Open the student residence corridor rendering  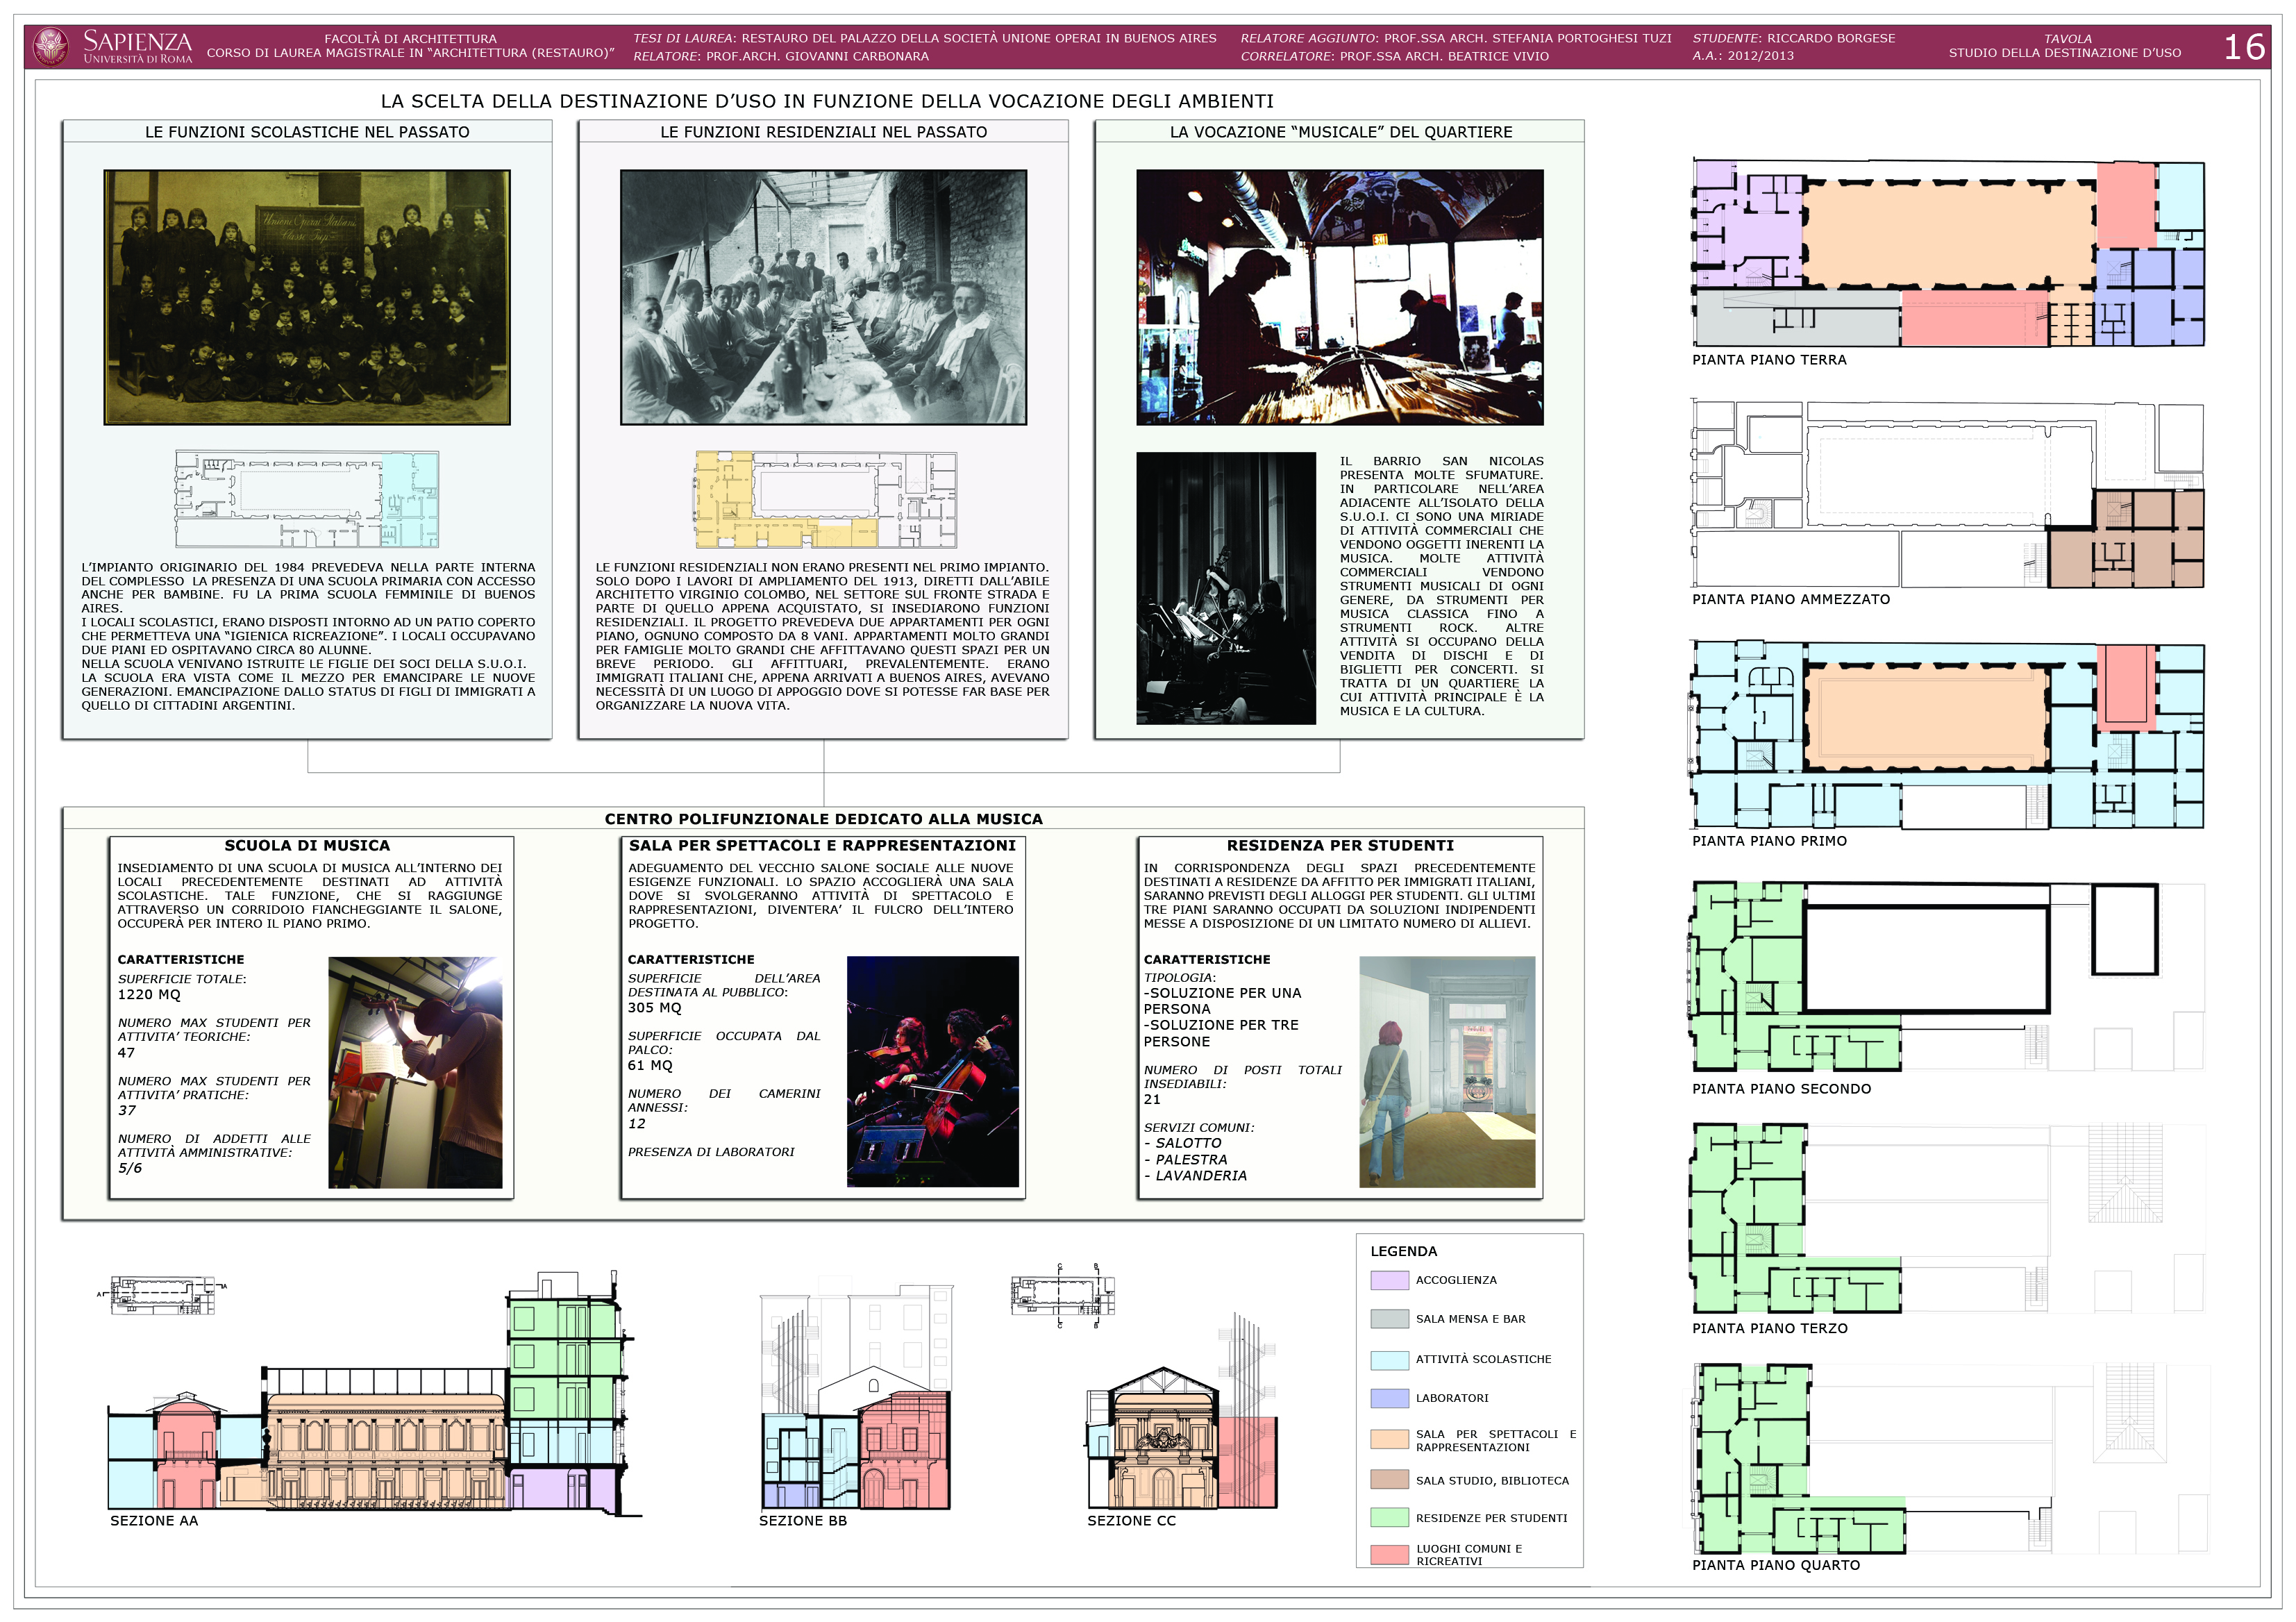[1446, 1072]
